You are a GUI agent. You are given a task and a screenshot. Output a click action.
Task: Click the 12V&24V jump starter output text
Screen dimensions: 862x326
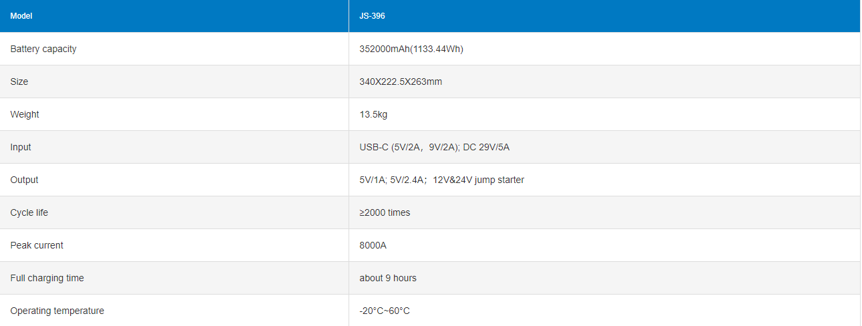click(479, 180)
